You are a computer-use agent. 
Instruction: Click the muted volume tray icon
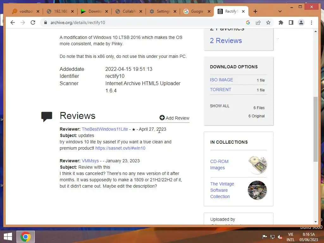[x=280, y=237]
